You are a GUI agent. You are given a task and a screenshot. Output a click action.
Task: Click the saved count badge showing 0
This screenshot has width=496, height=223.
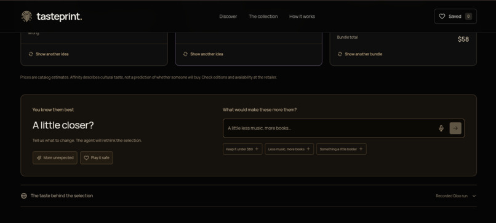468,17
